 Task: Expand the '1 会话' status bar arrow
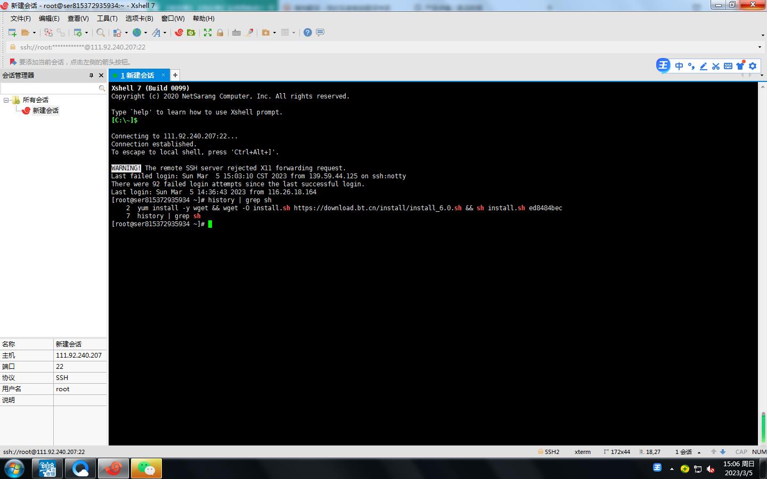point(699,452)
